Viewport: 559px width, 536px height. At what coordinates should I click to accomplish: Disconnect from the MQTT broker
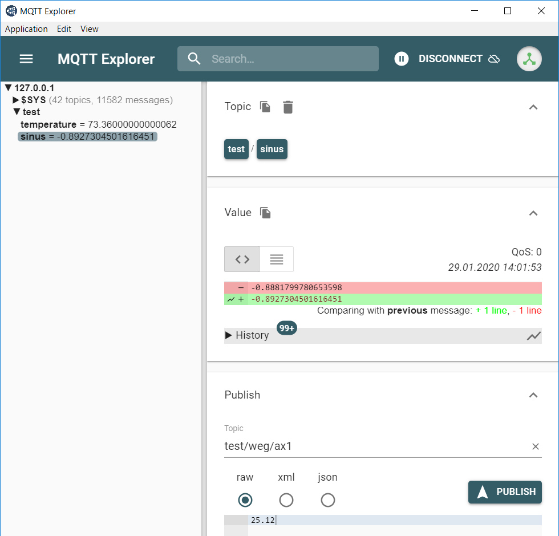coord(459,59)
